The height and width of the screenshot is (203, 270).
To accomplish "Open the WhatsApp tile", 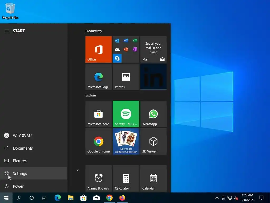I will pyautogui.click(x=153, y=114).
